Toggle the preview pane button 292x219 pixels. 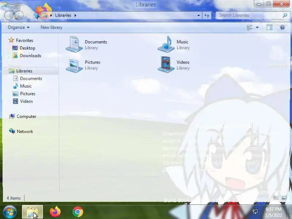(269, 27)
